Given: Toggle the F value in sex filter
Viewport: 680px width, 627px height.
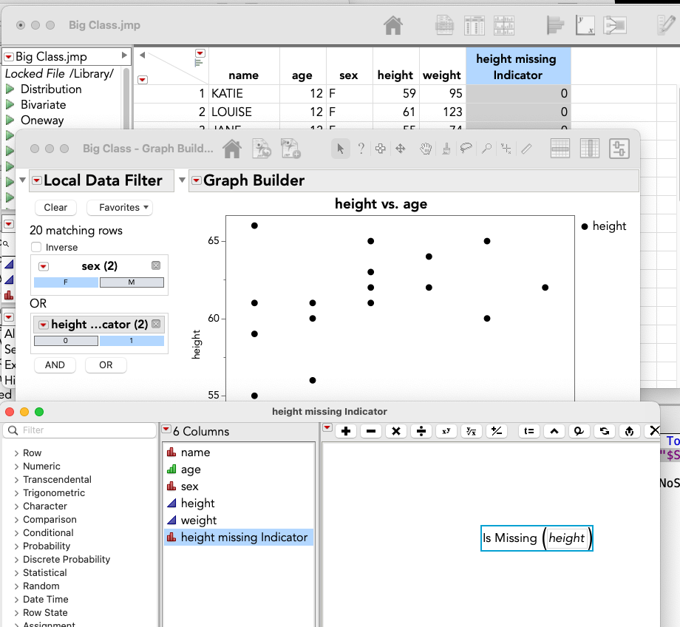Looking at the screenshot, I should 66,282.
